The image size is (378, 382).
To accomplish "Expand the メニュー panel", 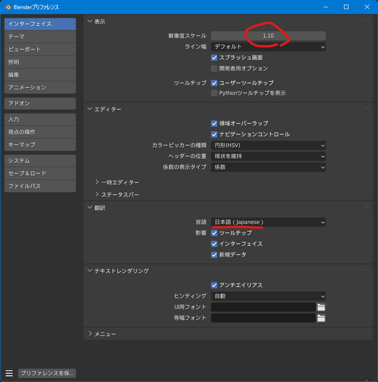I will pyautogui.click(x=90, y=334).
